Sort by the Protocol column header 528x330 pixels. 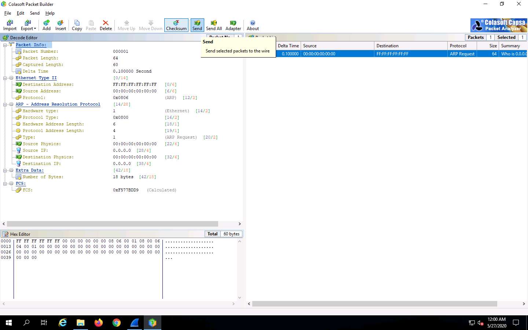point(462,46)
